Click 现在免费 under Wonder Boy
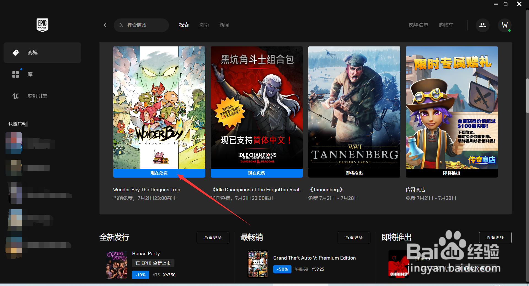529x286 pixels. [x=159, y=173]
